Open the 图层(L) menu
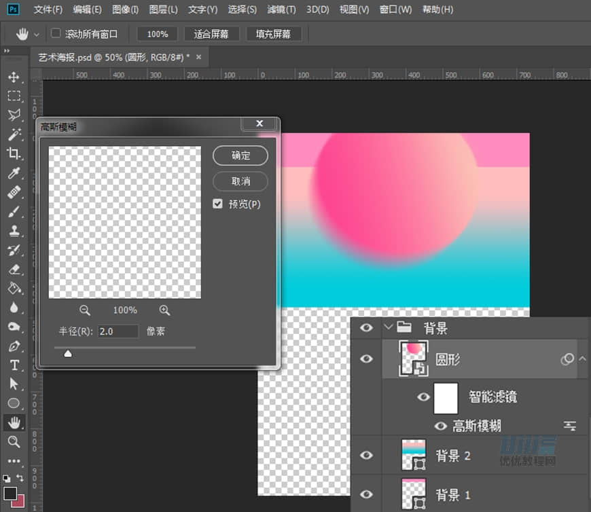 click(x=163, y=10)
